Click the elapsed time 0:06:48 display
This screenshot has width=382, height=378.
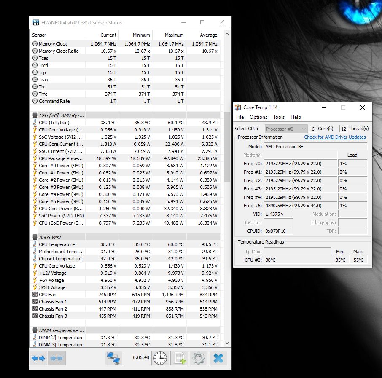(x=141, y=357)
